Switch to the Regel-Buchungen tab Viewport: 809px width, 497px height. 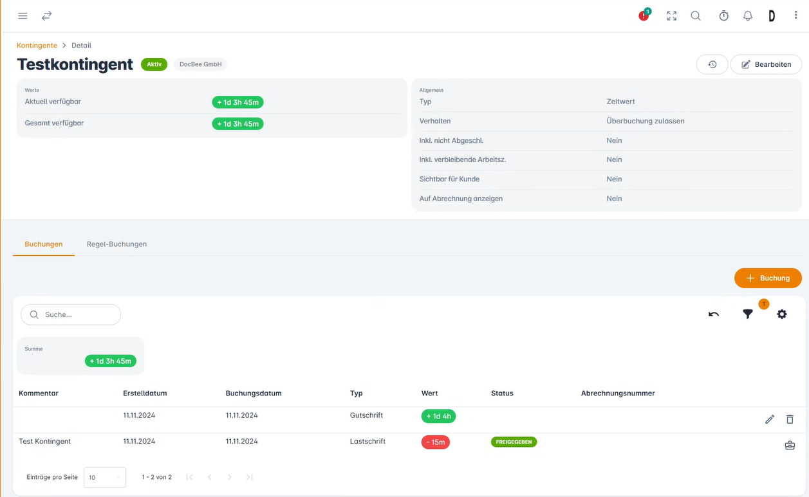116,244
